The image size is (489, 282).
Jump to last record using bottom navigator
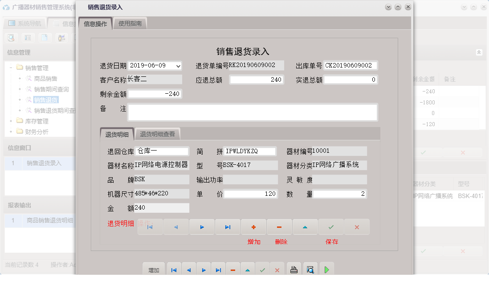tap(218, 269)
